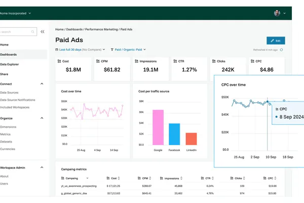304x203 pixels.
Task: Collapse the Organize section
Action: (42, 118)
